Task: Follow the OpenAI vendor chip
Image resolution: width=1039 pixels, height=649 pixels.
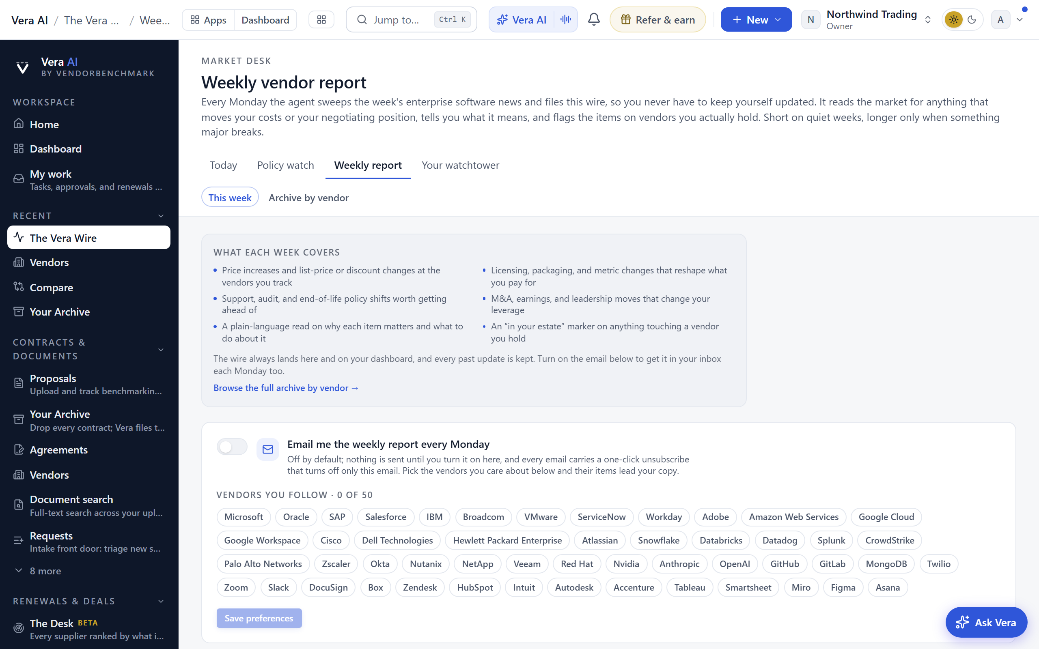Action: pos(735,564)
